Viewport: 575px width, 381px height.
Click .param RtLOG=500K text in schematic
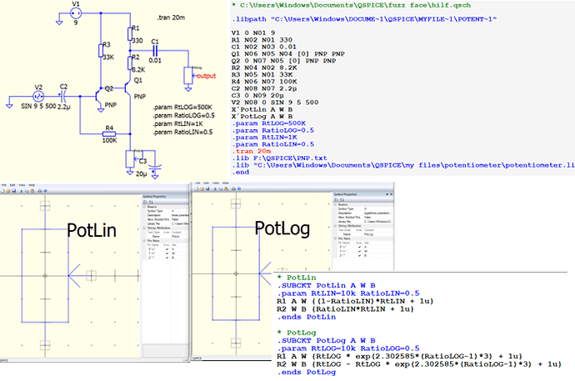click(x=182, y=107)
